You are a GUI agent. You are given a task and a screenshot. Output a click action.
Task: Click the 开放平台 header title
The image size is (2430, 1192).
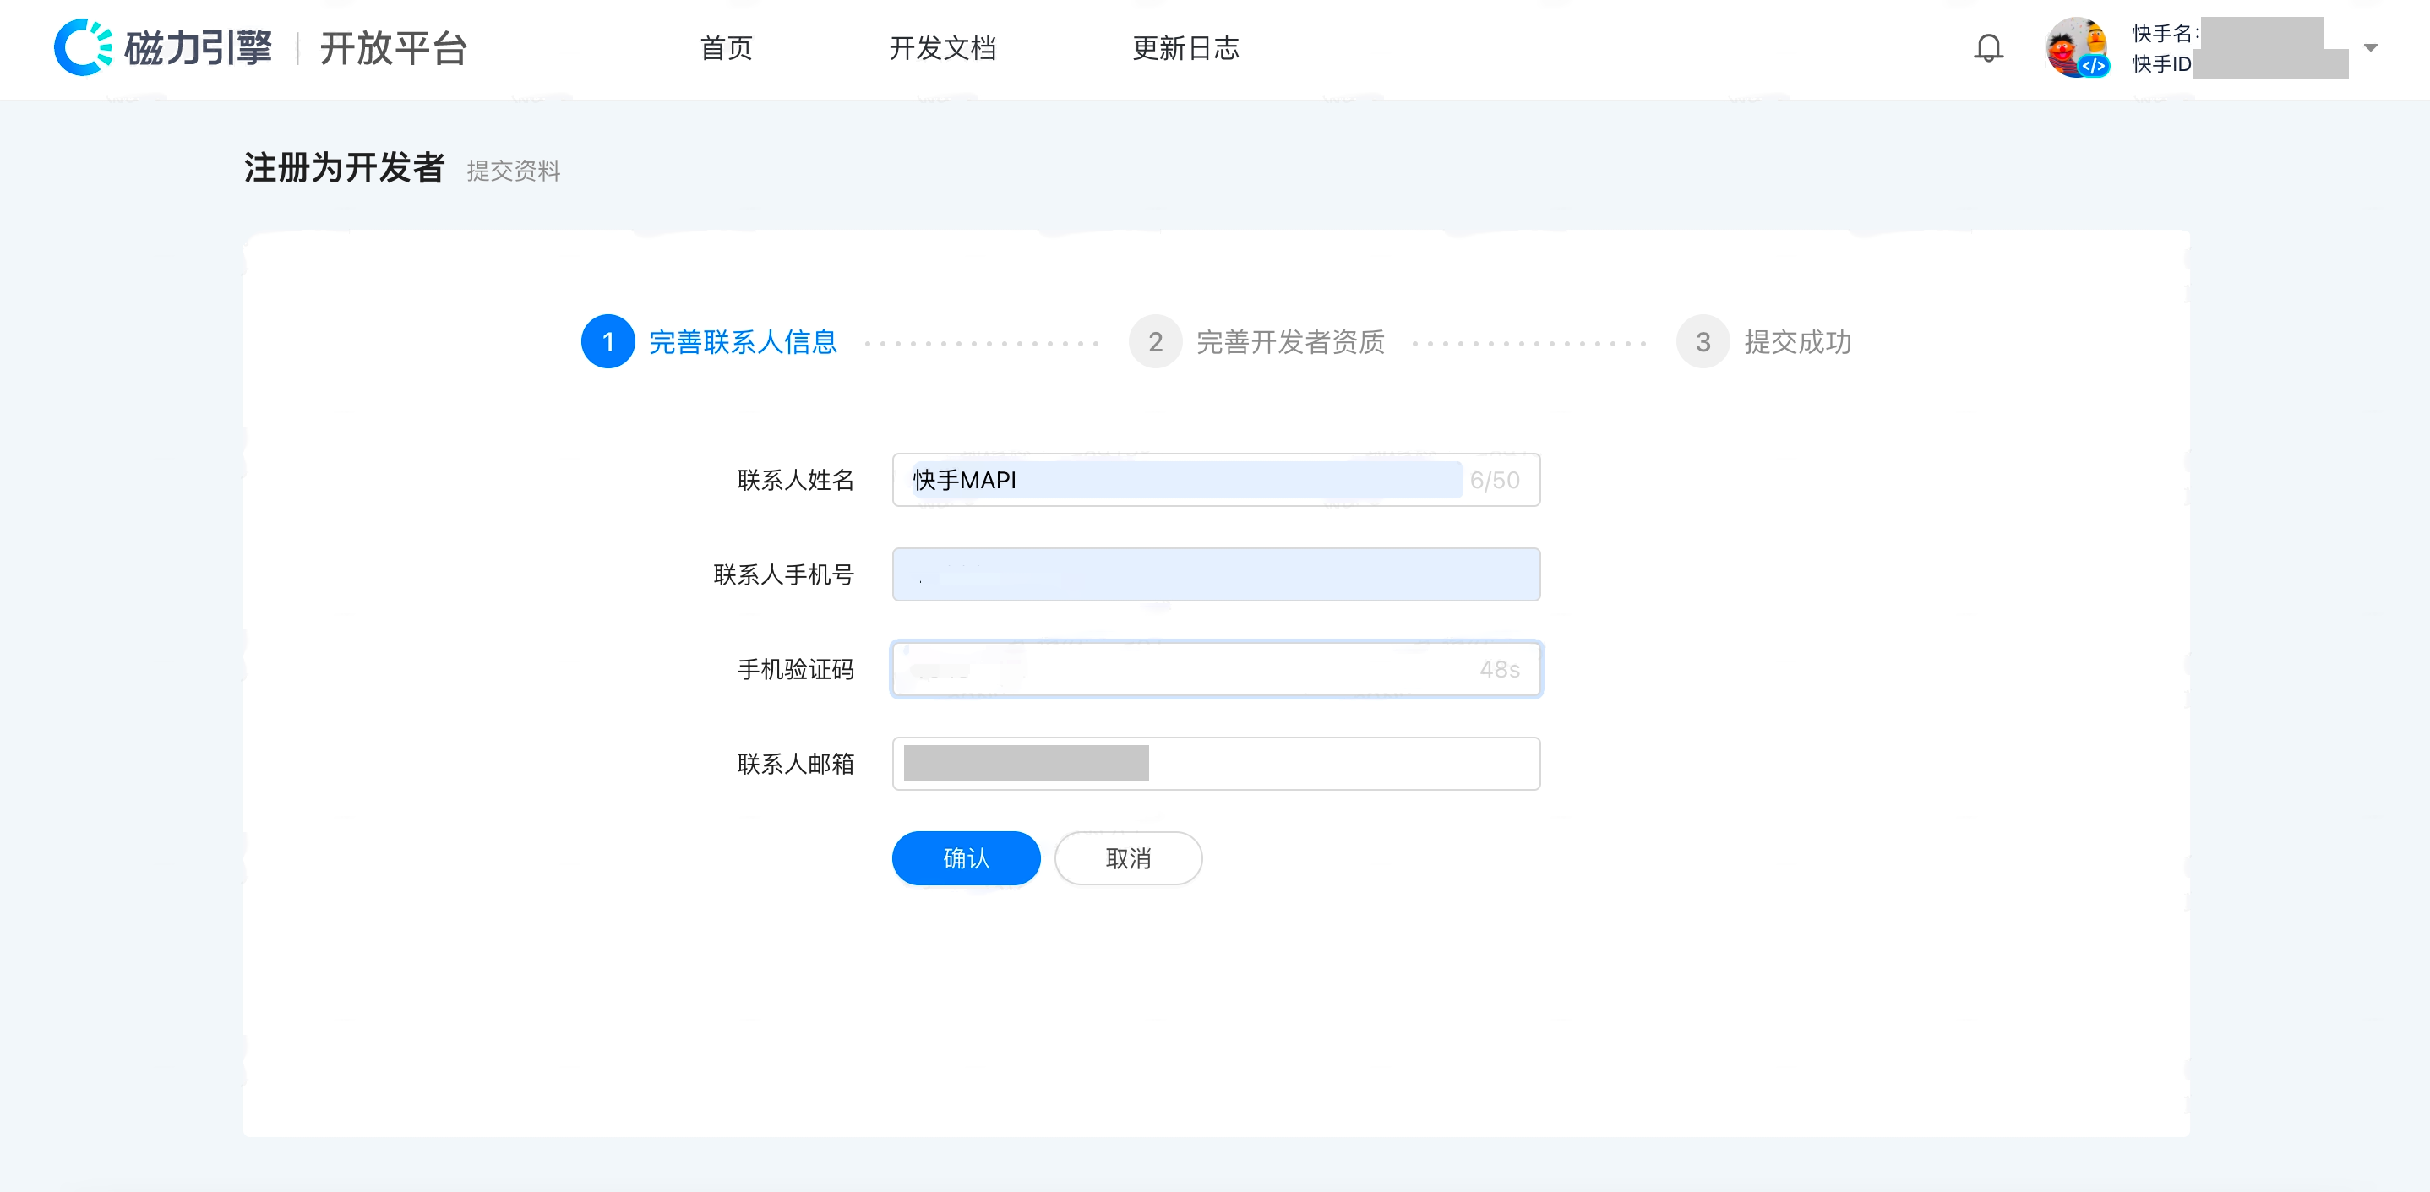coord(394,48)
